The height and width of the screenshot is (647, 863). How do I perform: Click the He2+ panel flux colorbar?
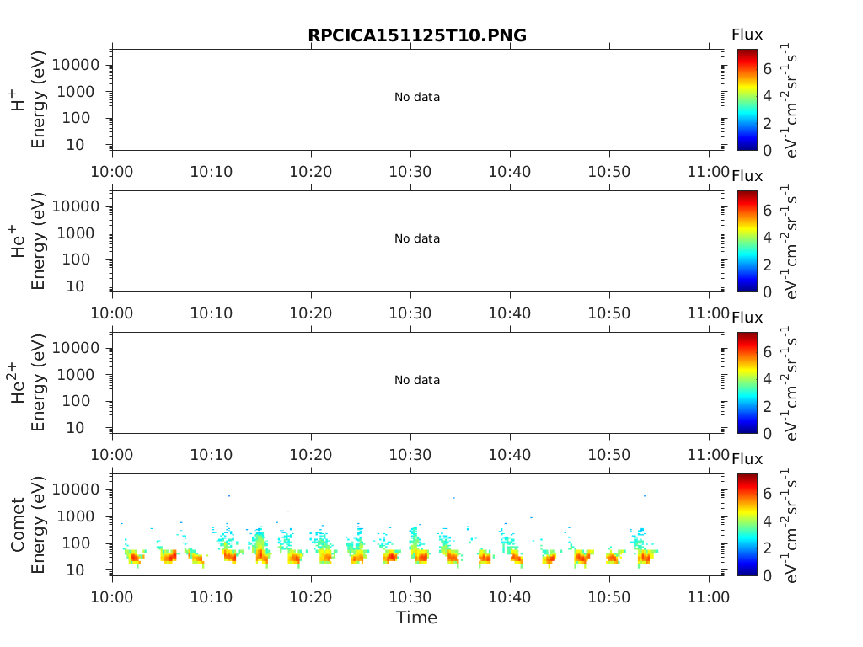pyautogui.click(x=748, y=382)
